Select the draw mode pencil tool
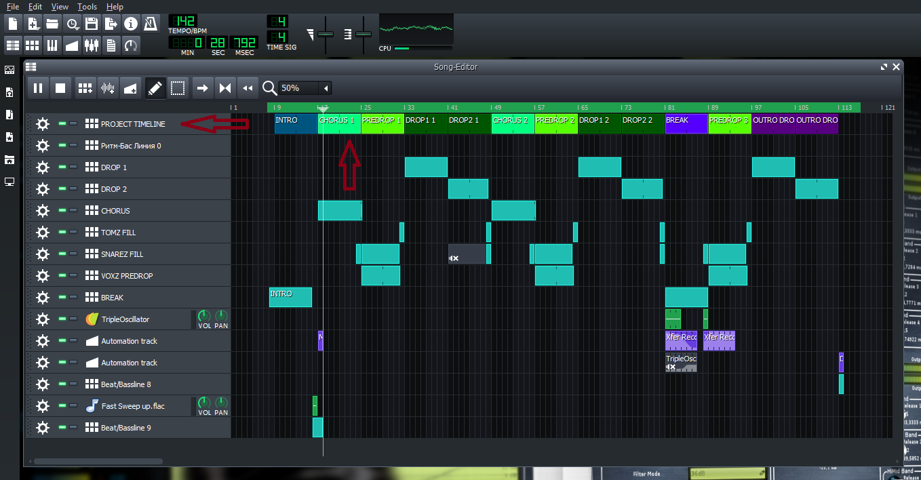 (x=154, y=87)
